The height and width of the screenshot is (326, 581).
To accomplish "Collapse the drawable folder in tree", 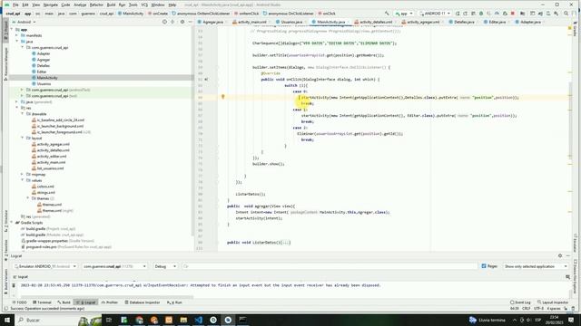I will [x=22, y=114].
